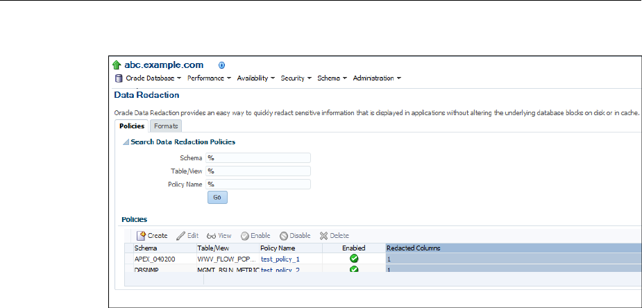Open the Schema dropdown menu
Image resolution: width=642 pixels, height=308 pixels.
(332, 78)
